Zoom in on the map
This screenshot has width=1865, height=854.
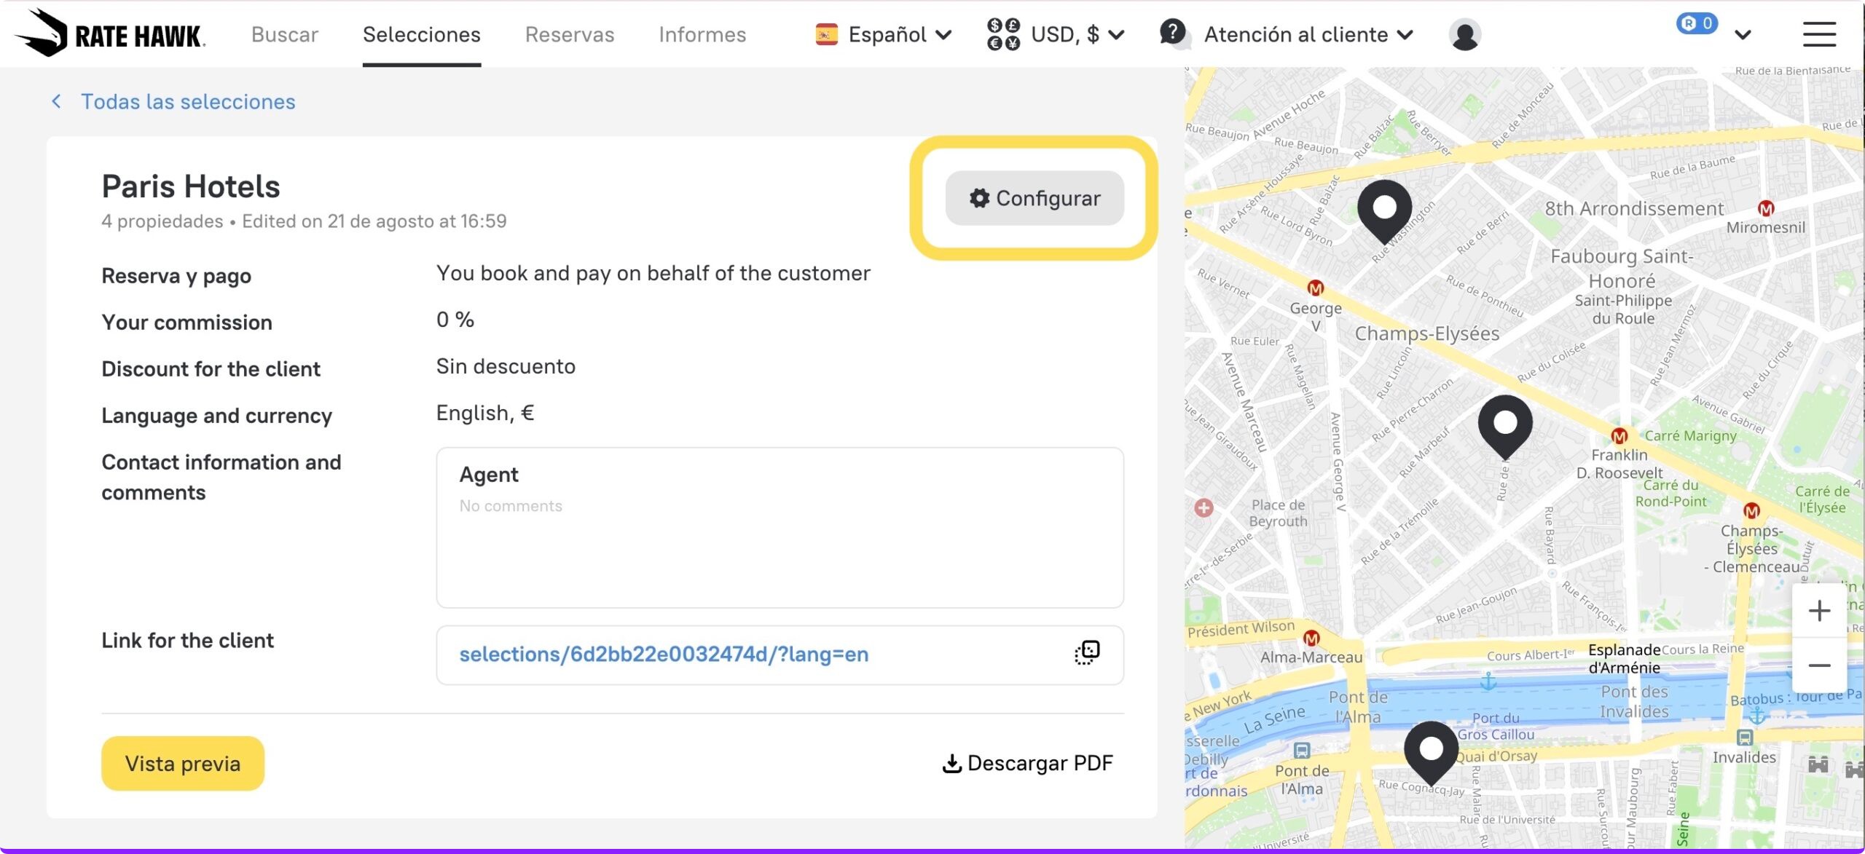(x=1818, y=610)
